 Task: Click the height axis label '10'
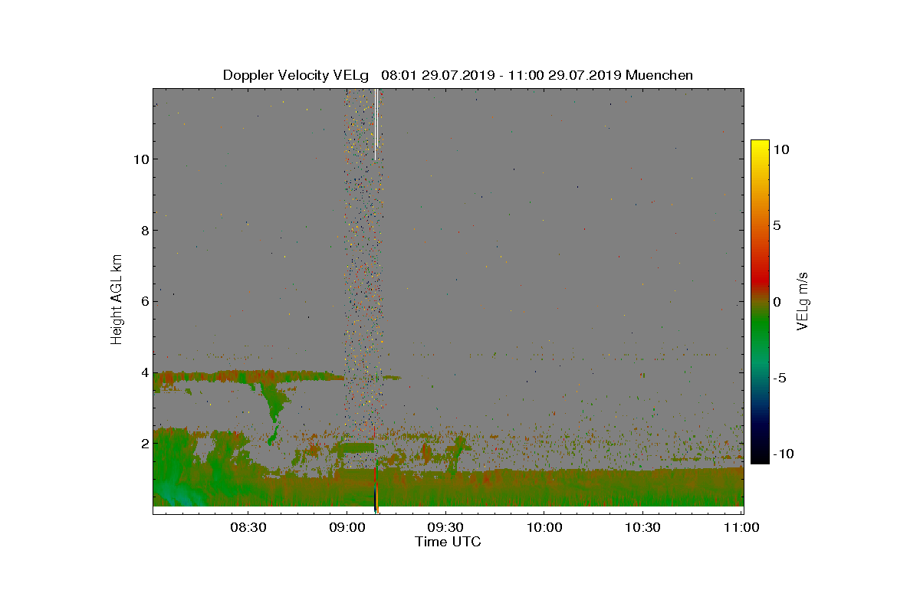(141, 159)
